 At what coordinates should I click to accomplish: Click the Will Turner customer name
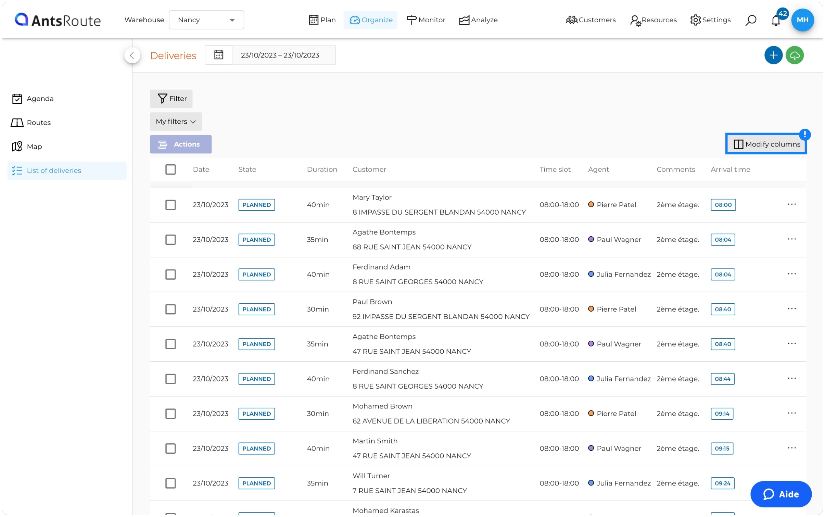click(x=371, y=476)
